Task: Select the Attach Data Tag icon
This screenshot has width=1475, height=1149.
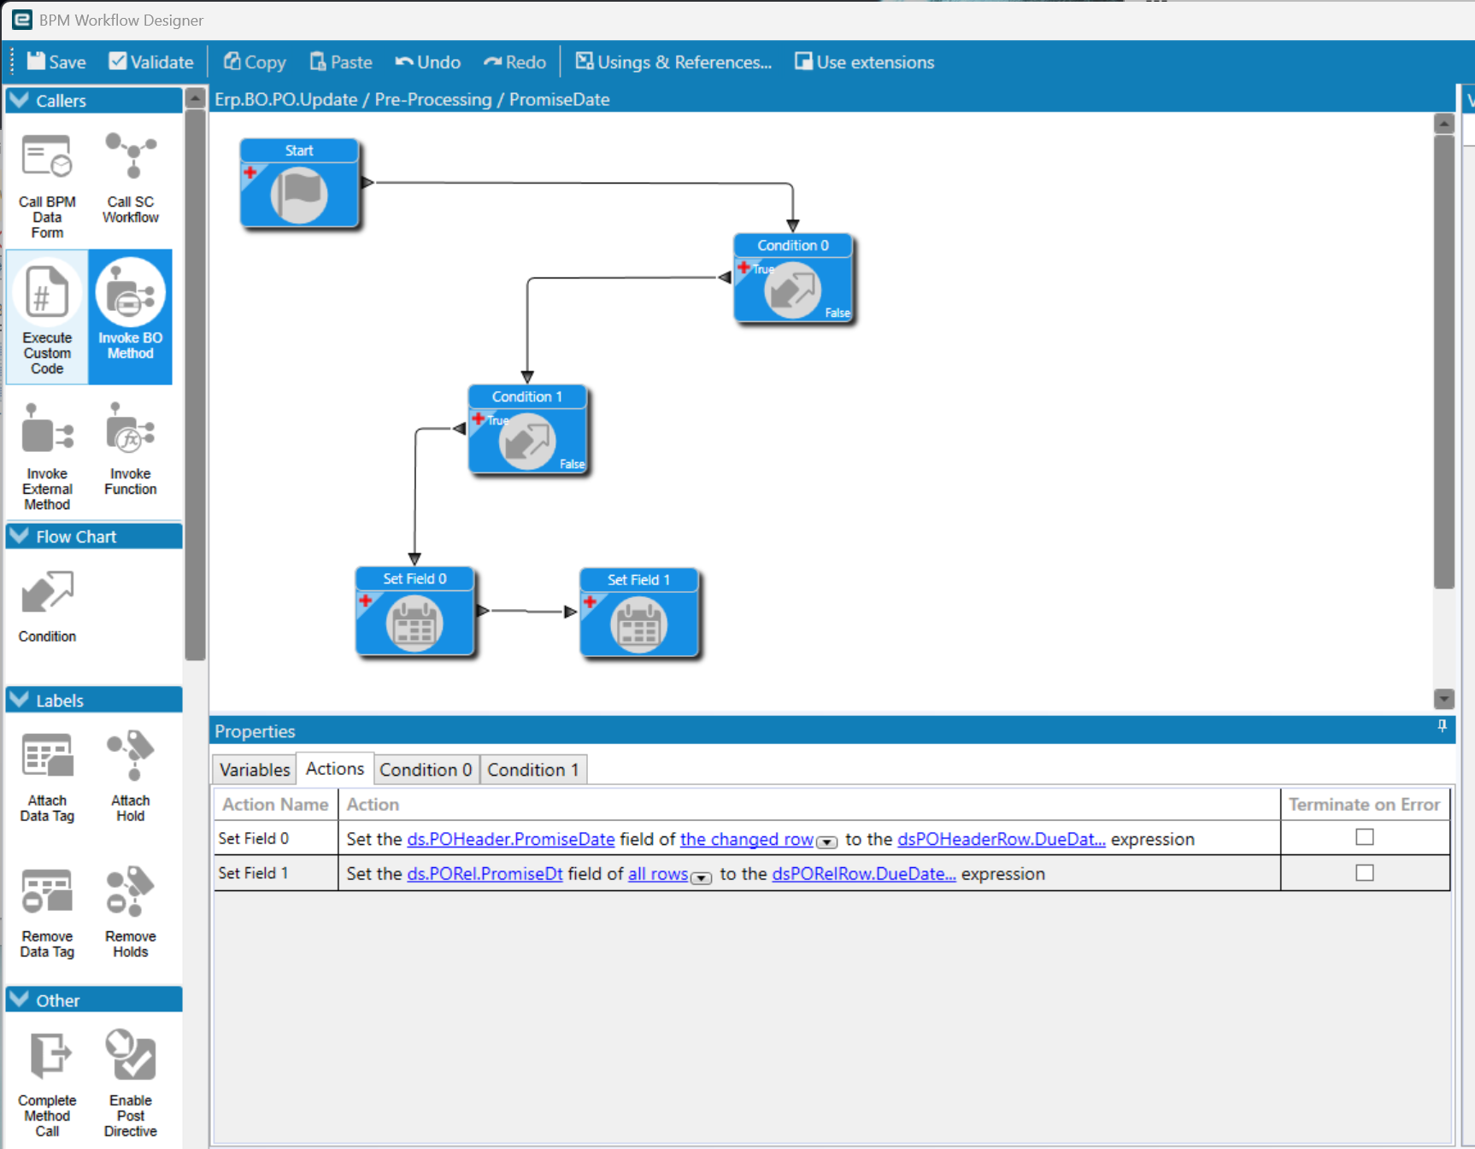Action: [x=47, y=777]
